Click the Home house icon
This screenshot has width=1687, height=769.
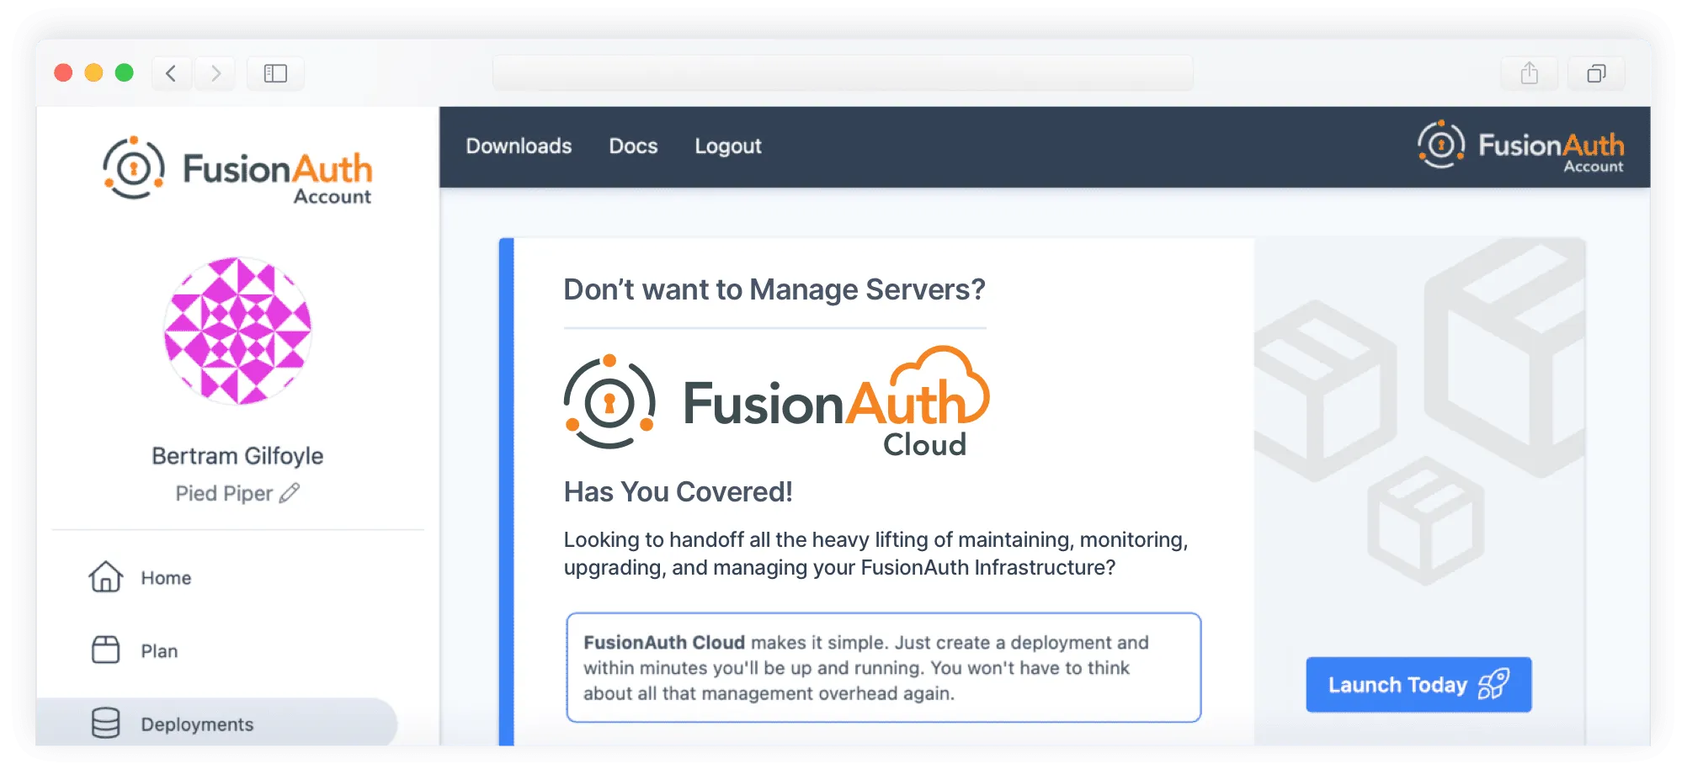click(x=106, y=577)
